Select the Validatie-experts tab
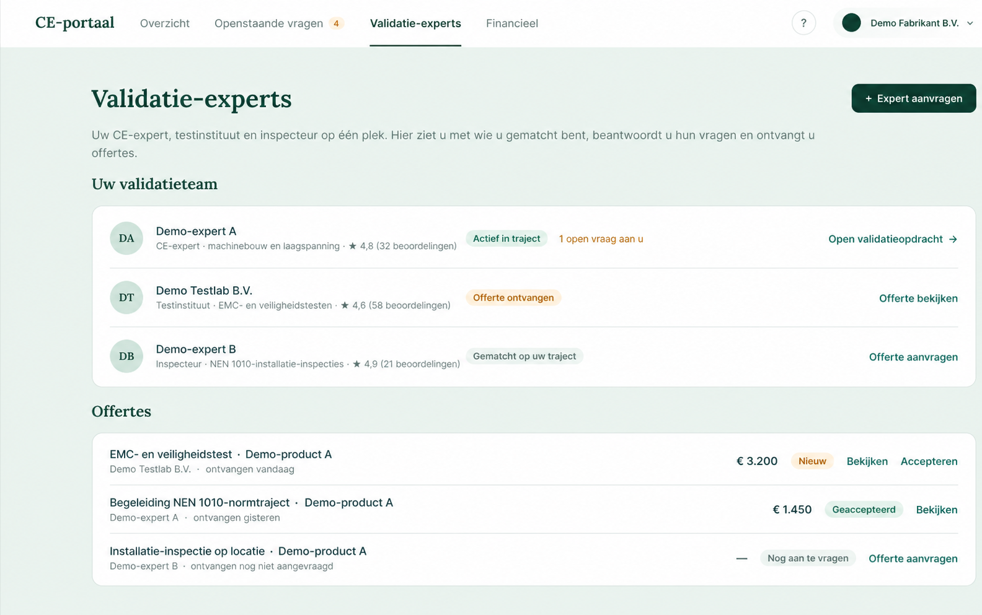 415,24
